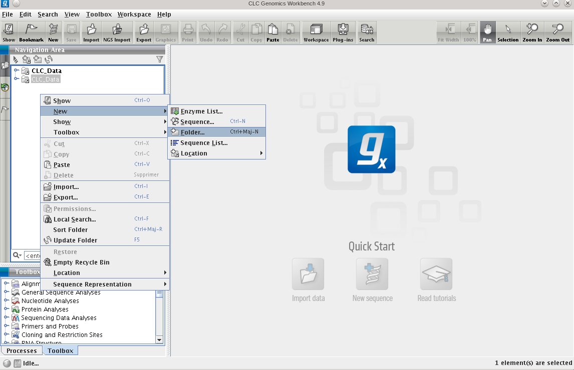Select Show with Ctrl-O in context menu
The image size is (574, 370).
[105, 100]
